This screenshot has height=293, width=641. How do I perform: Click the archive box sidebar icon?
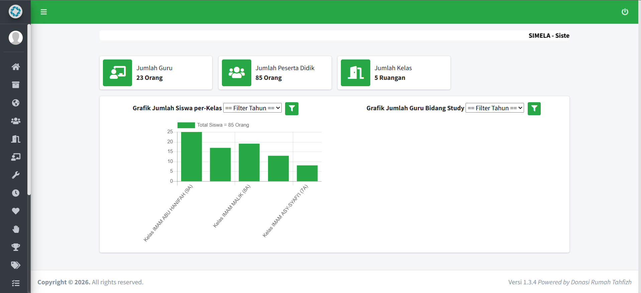[x=15, y=85]
